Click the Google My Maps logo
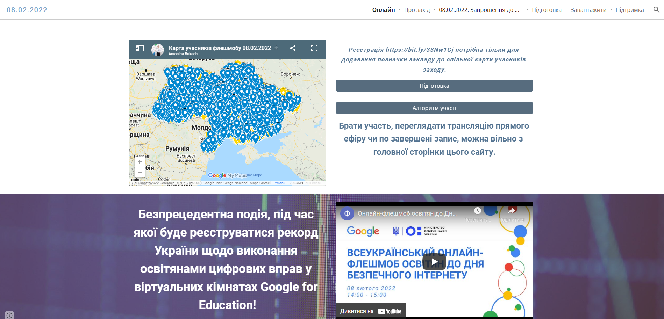The height and width of the screenshot is (319, 664). [227, 175]
